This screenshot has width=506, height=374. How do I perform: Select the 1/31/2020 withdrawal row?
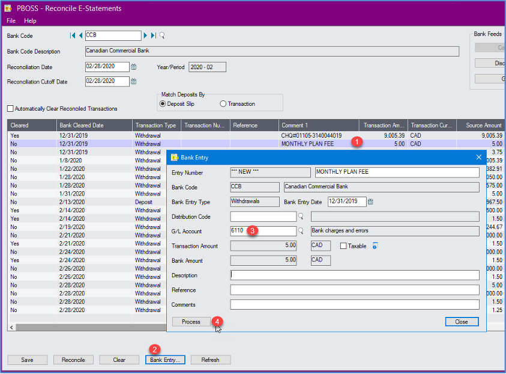pyautogui.click(x=87, y=194)
